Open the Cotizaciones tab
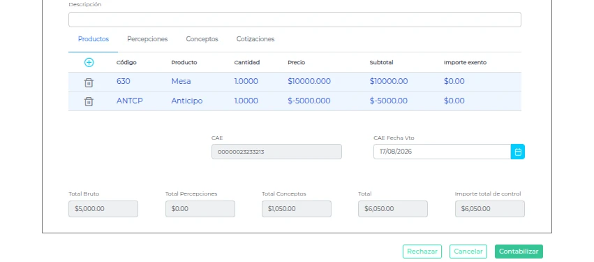This screenshot has height=262, width=594. (255, 39)
